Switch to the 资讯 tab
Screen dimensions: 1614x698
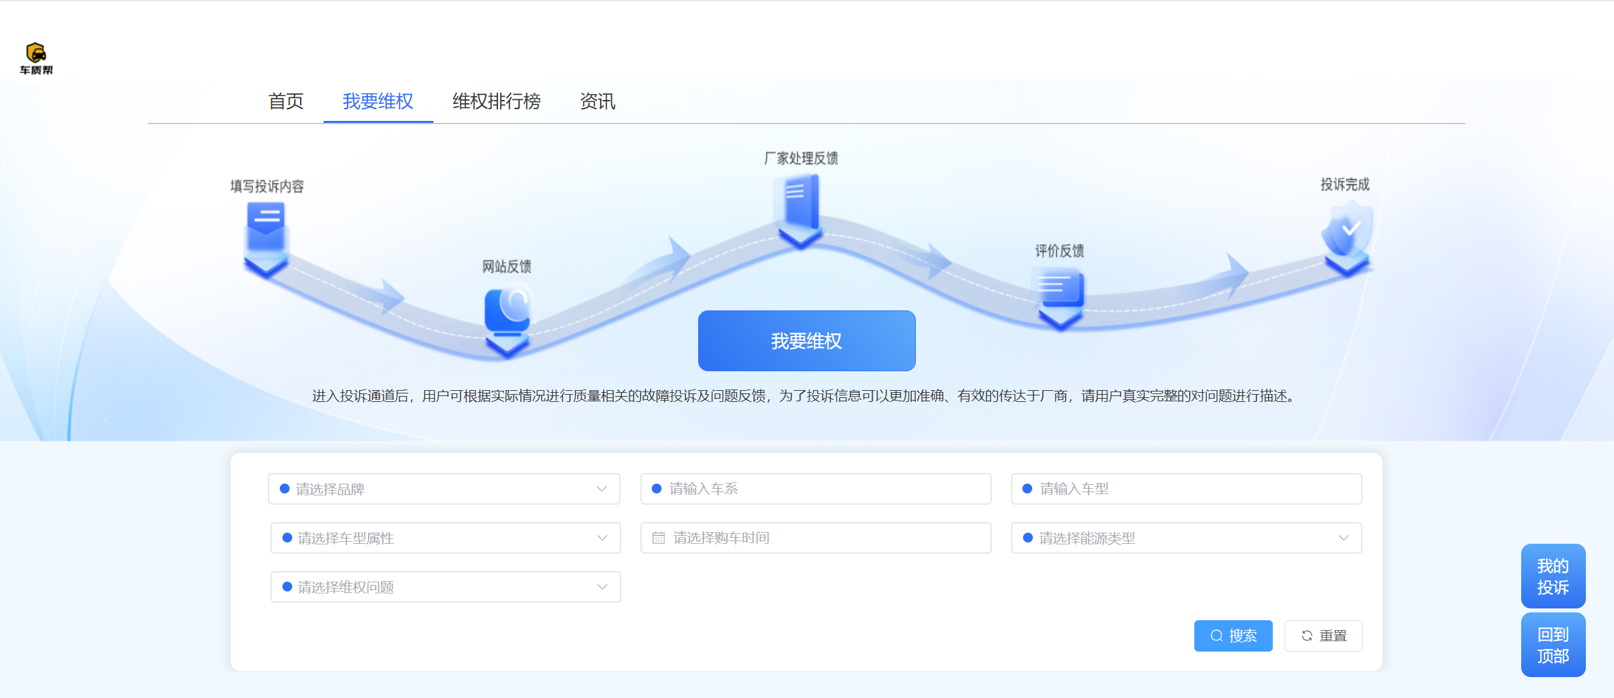pos(597,101)
